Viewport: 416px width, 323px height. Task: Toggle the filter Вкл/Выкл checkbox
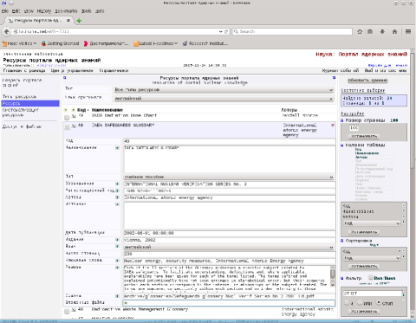(371, 278)
